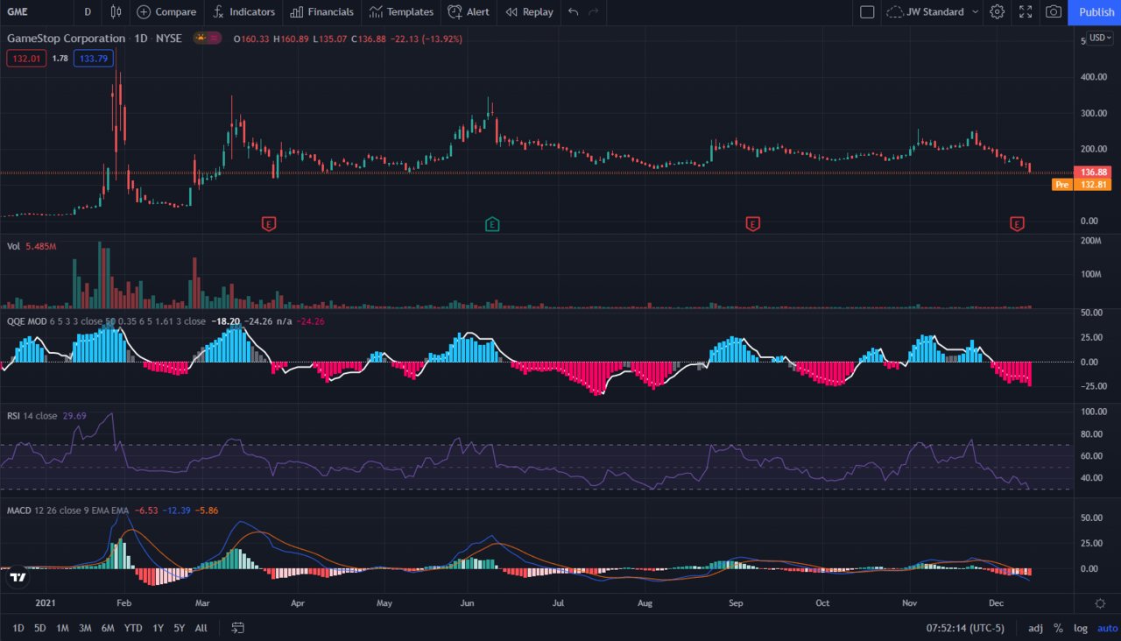Click the Publish button

(x=1096, y=12)
